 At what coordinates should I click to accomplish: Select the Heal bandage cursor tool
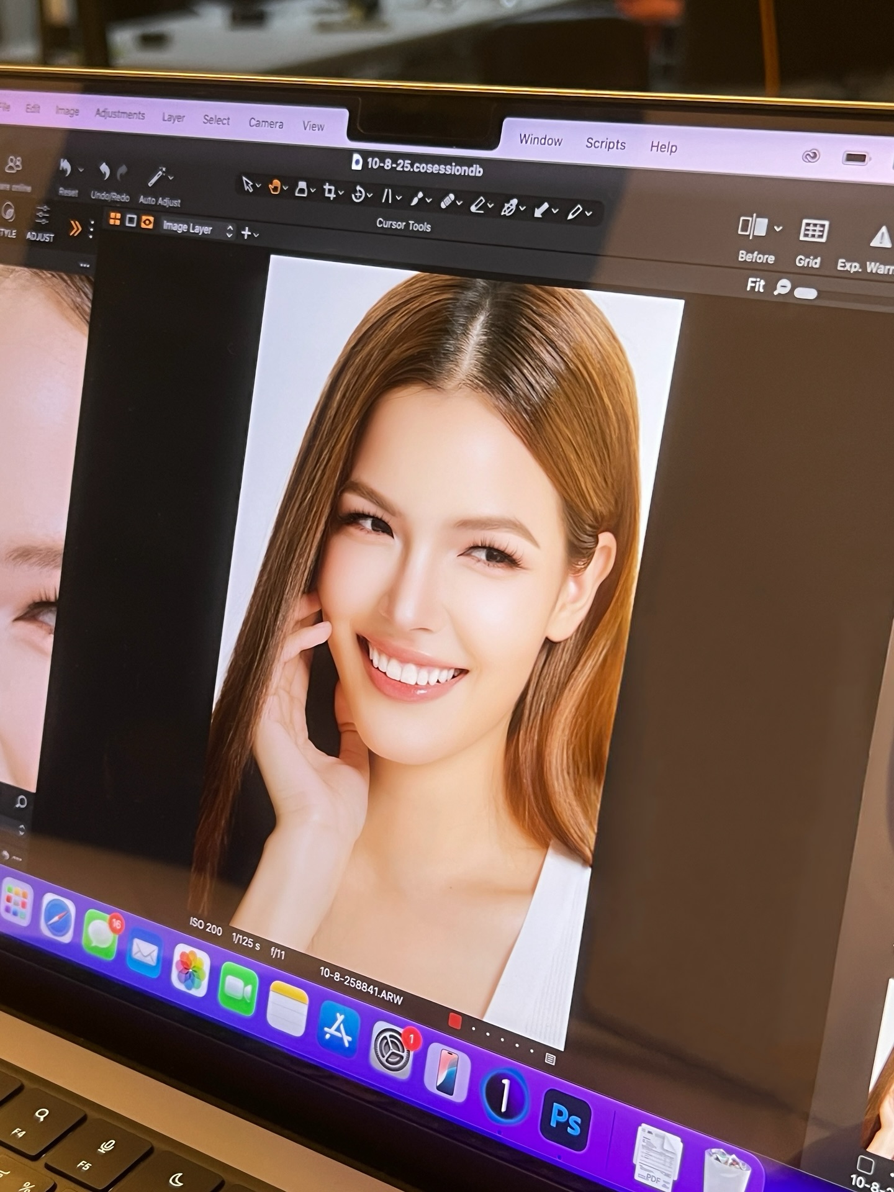[447, 202]
